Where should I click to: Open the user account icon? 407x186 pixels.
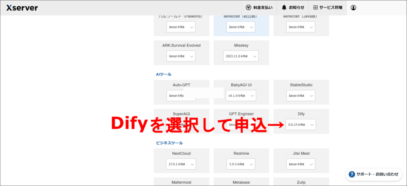point(353,8)
